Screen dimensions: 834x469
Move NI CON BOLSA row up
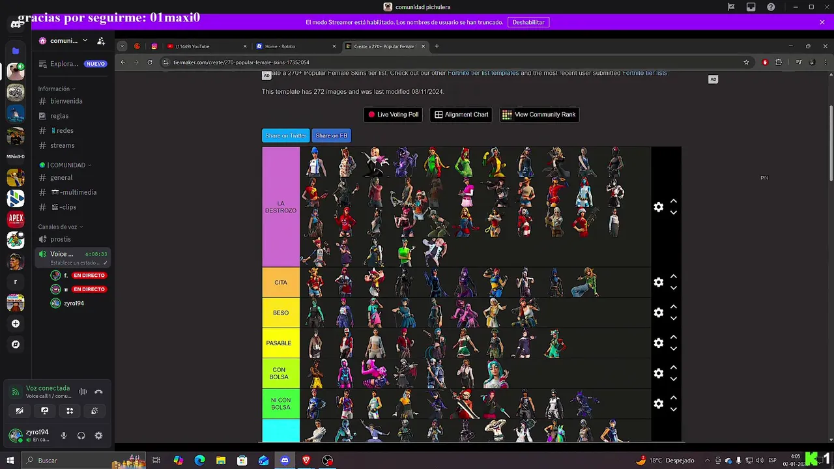click(x=674, y=398)
